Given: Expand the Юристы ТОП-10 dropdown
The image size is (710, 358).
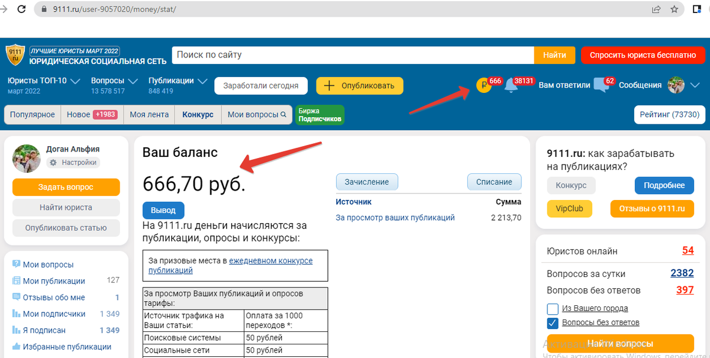Looking at the screenshot, I should [x=75, y=80].
